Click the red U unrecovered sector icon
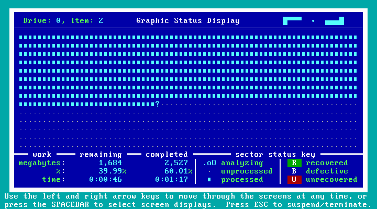 (x=294, y=180)
